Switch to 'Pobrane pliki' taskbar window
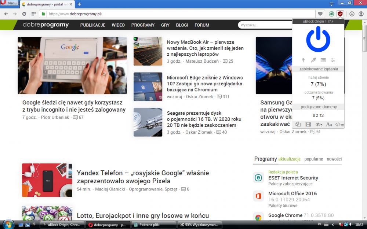 pyautogui.click(x=153, y=225)
